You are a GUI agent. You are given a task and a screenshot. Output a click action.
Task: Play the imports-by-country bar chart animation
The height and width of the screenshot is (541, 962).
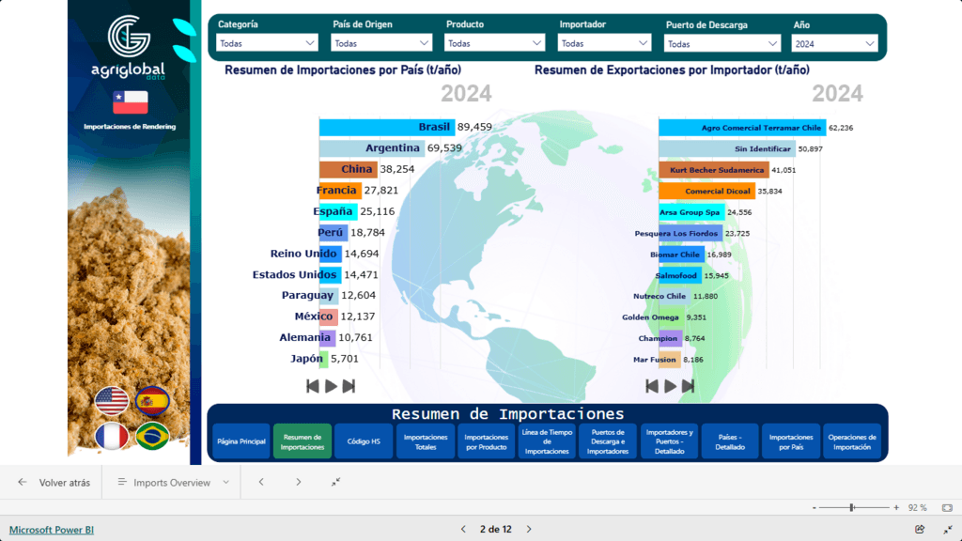(331, 385)
